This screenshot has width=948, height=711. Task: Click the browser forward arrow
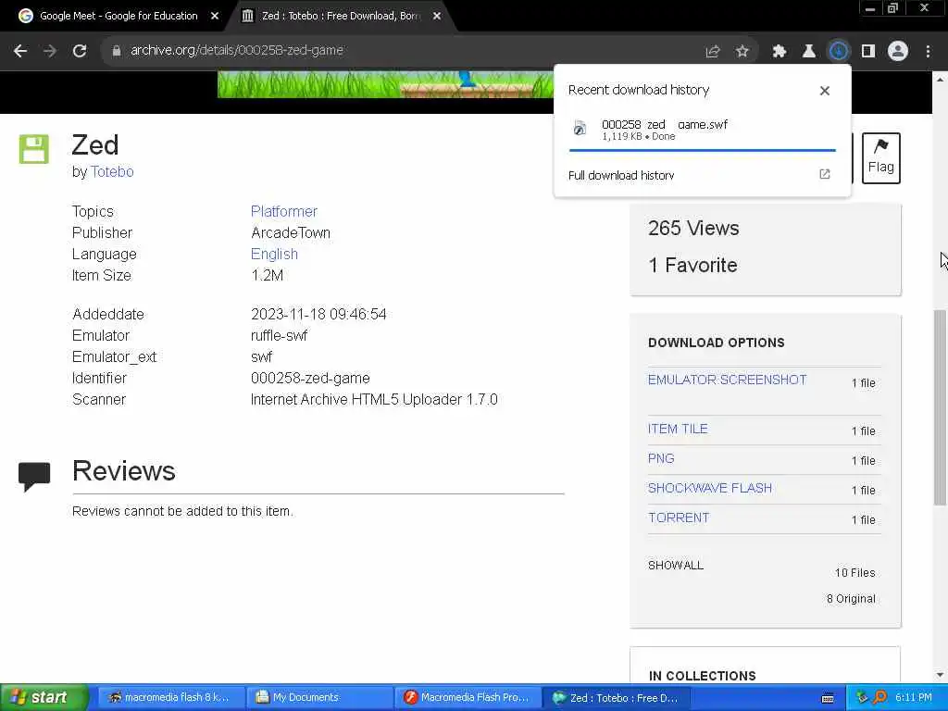pyautogui.click(x=50, y=51)
